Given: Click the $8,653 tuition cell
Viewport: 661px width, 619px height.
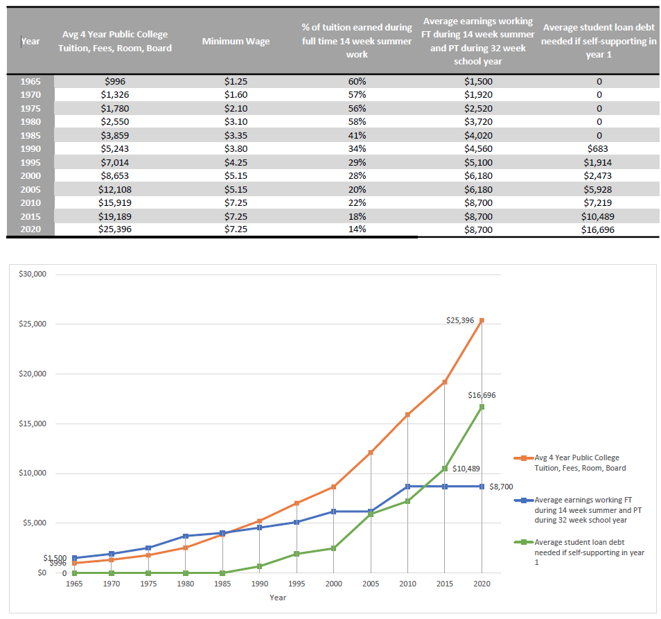Looking at the screenshot, I should click(115, 176).
